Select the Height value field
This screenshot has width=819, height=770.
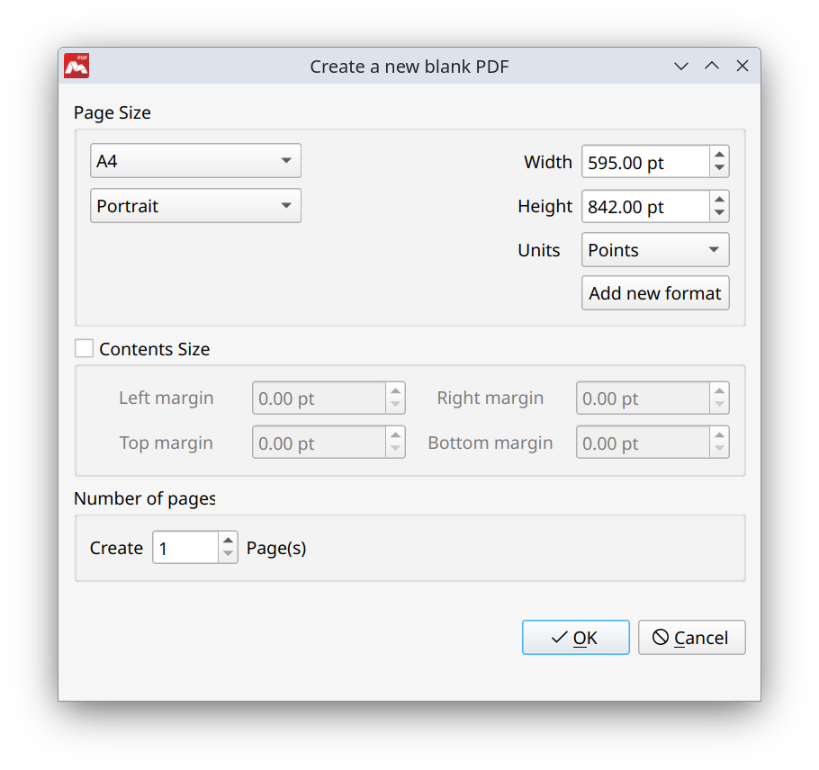click(x=639, y=206)
